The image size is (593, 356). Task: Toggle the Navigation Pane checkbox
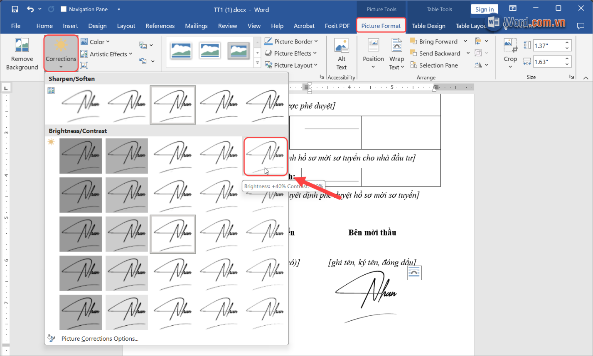pyautogui.click(x=64, y=9)
